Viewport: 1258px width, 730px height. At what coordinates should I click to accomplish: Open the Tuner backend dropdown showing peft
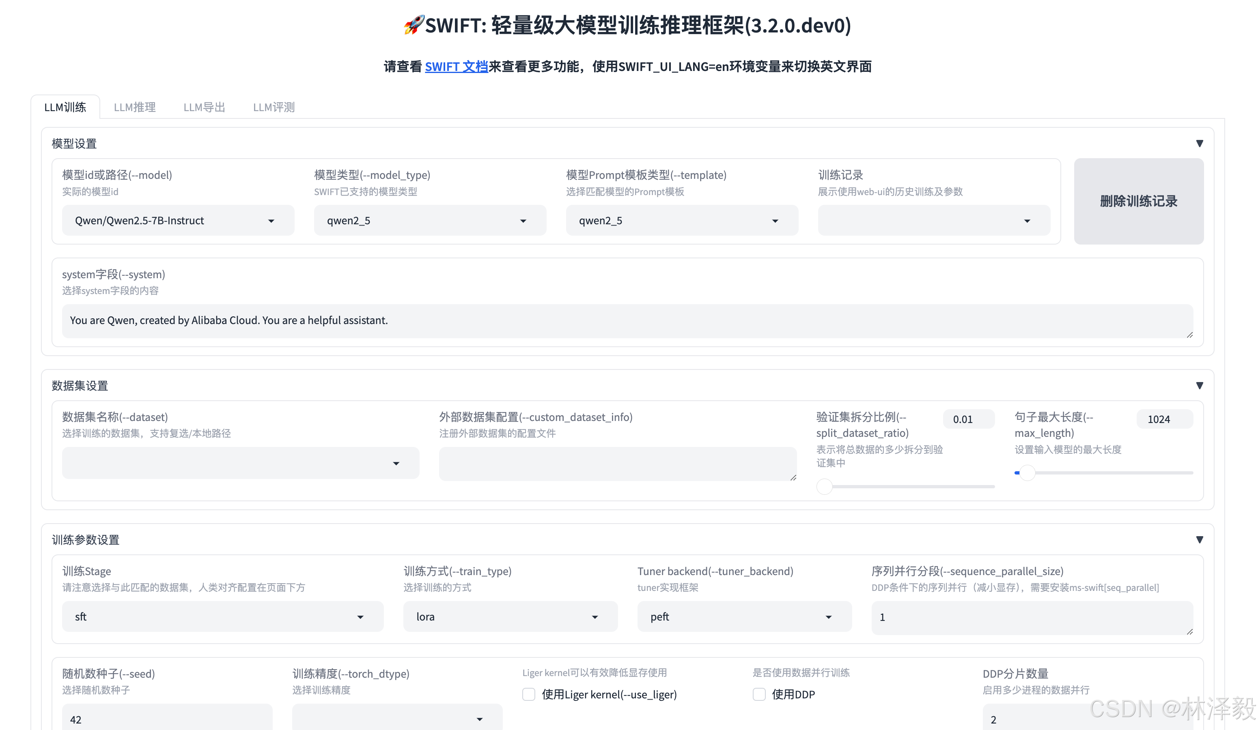[x=744, y=617]
